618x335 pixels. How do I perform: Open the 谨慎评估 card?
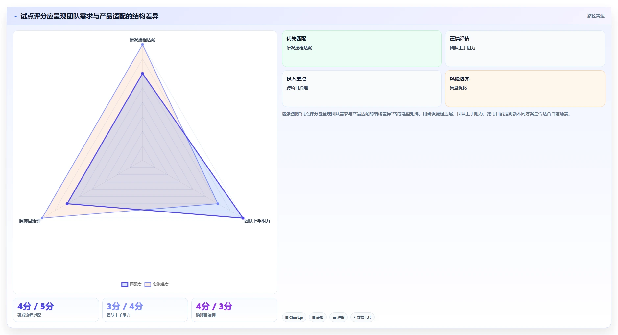pos(525,49)
